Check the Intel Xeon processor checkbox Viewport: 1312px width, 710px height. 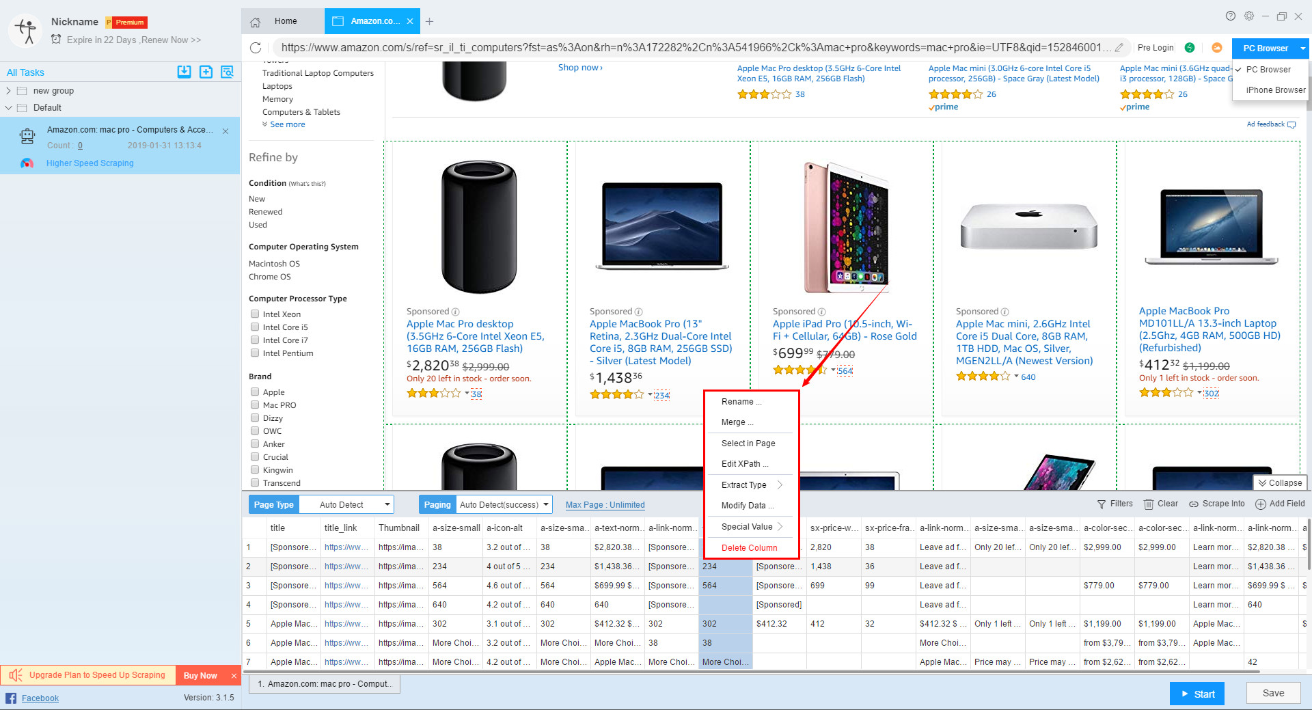(255, 314)
